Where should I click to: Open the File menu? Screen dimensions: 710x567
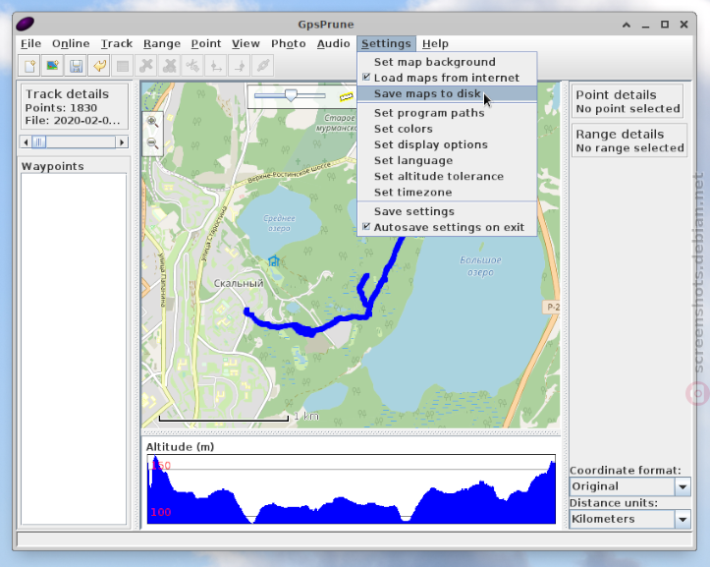pos(30,43)
